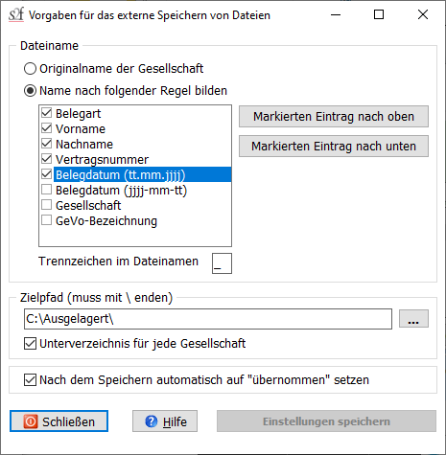This screenshot has height=455, width=446.
Task: Enable Belegdatum (jjjj-mm-tt) checkbox
Action: click(x=47, y=190)
